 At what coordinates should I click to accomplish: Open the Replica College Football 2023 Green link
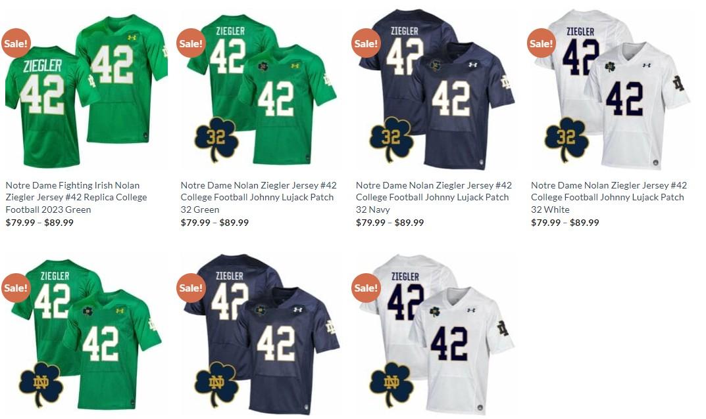[x=76, y=198]
